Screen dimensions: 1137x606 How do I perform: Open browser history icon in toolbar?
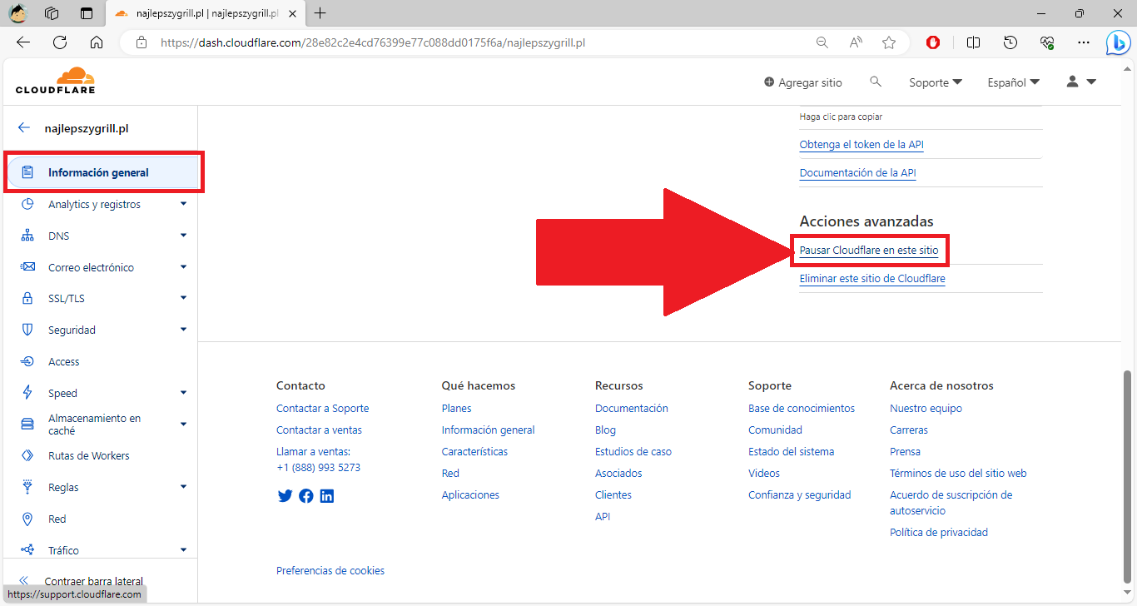click(x=1010, y=42)
